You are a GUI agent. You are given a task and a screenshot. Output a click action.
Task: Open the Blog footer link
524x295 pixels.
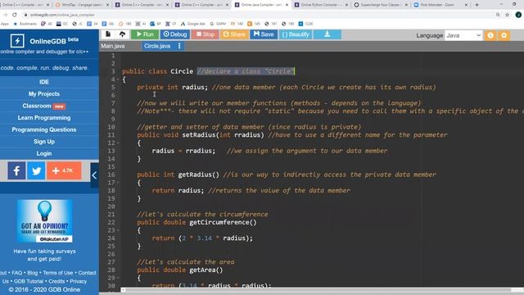coord(33,273)
